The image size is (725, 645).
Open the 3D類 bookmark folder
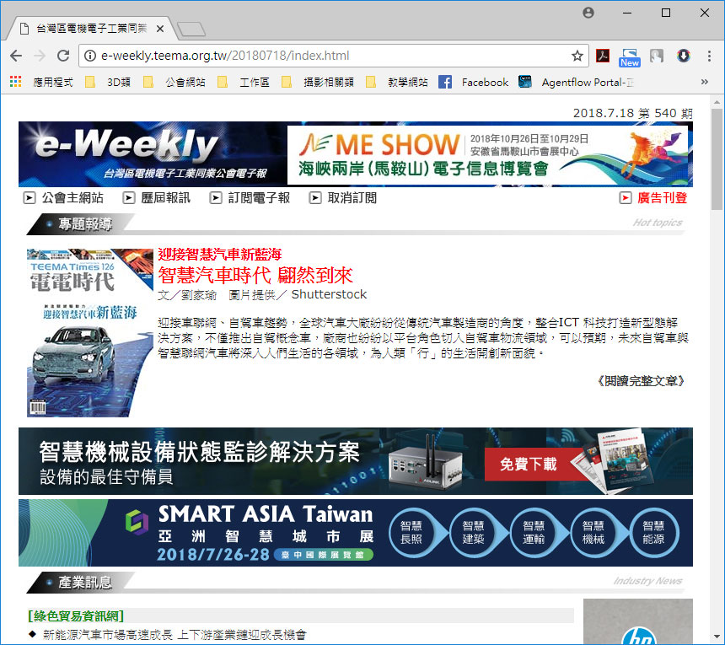[108, 83]
